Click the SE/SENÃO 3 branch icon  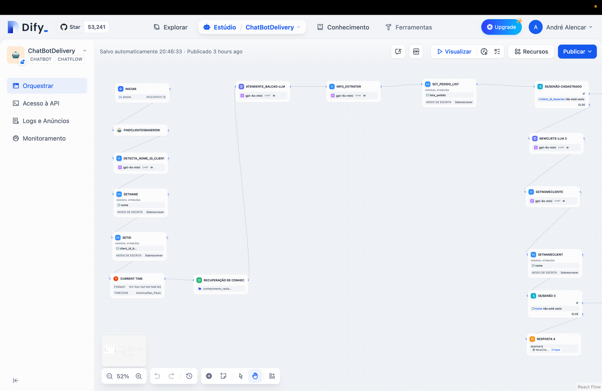tap(533, 296)
